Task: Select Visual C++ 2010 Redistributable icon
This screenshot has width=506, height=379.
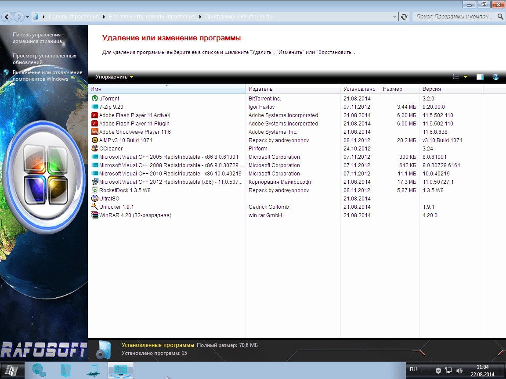Action: tap(94, 173)
